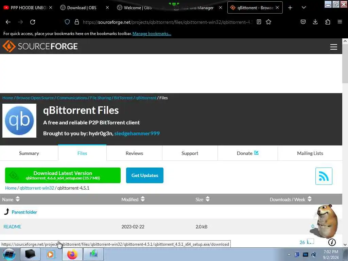Open site security padlock info
The height and width of the screenshot is (261, 348).
[77, 22]
